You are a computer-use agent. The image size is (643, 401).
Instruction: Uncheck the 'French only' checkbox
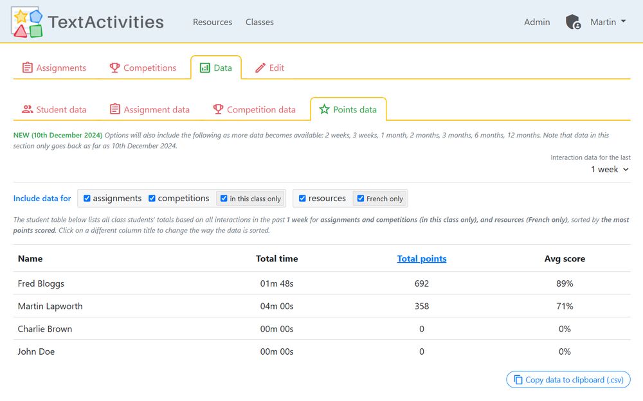[x=361, y=199]
